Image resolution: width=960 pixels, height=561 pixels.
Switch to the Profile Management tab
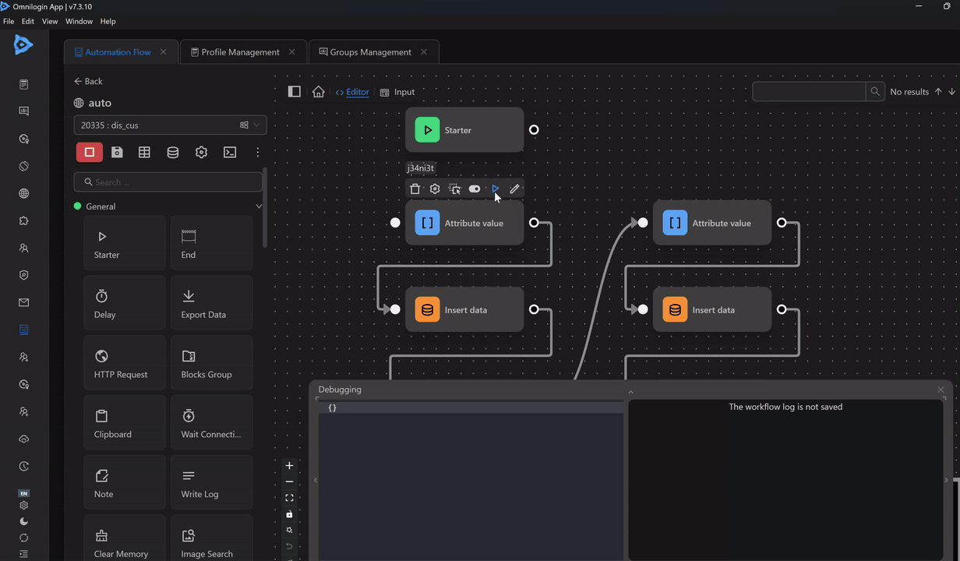click(240, 52)
